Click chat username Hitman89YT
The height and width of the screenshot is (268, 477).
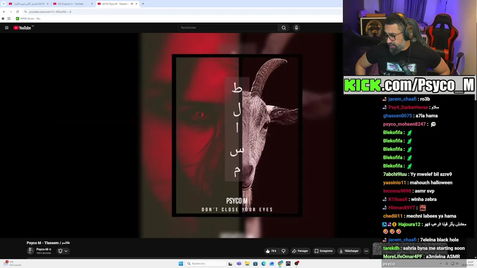402,208
